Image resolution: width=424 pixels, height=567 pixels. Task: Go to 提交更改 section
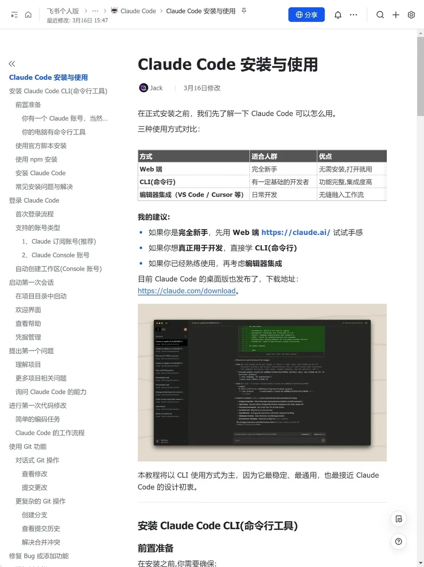(35, 488)
